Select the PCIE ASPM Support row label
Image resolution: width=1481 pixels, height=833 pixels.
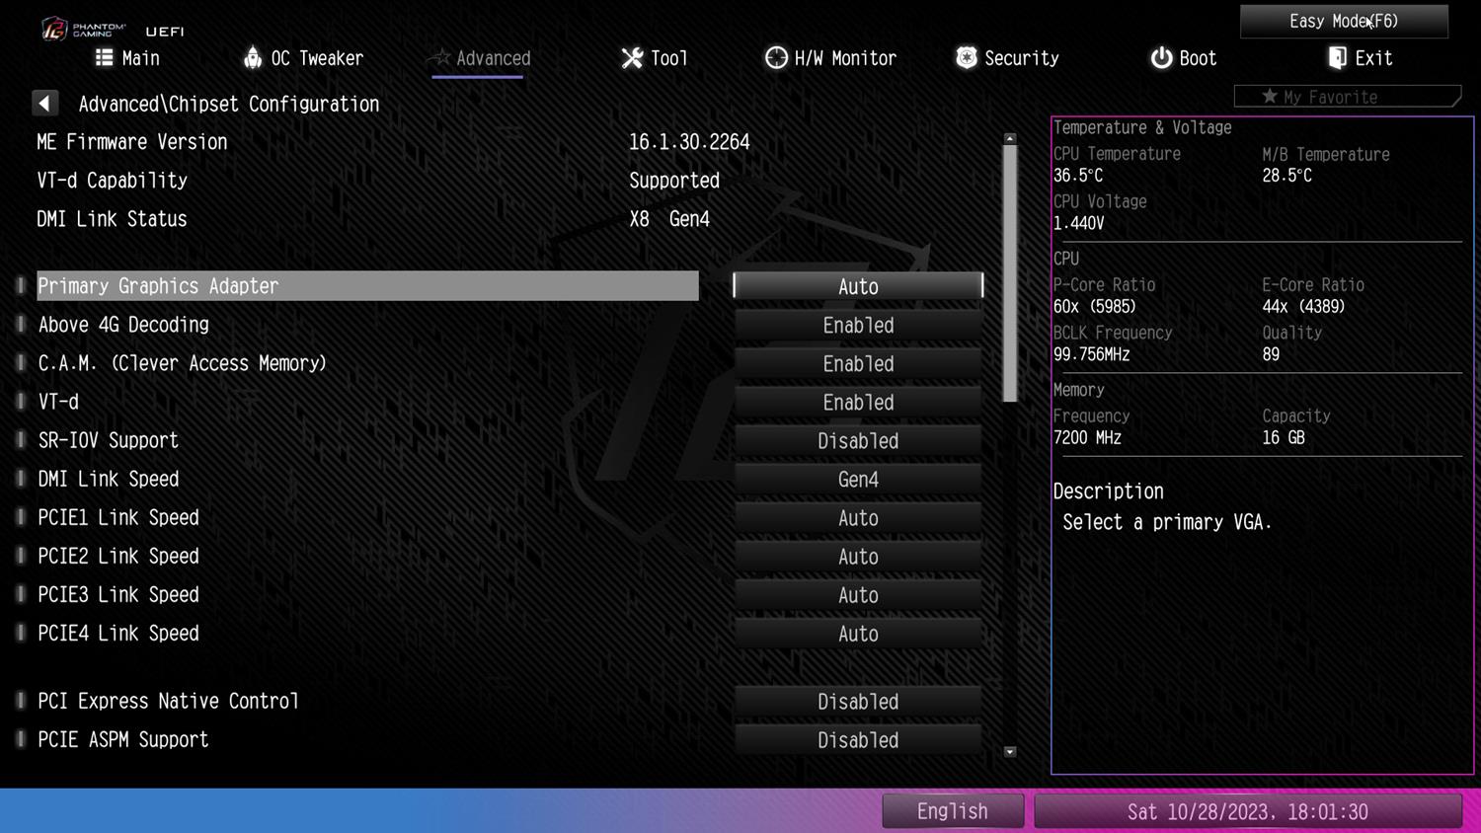coord(123,740)
